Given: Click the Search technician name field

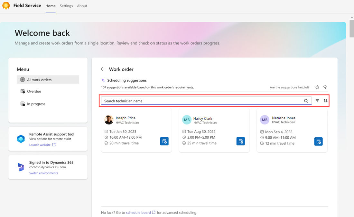Looking at the screenshot, I should pyautogui.click(x=206, y=101).
